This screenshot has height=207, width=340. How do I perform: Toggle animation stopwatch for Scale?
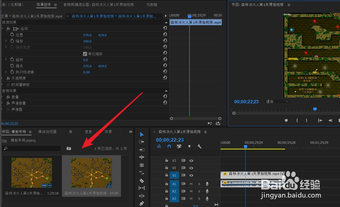click(x=12, y=41)
